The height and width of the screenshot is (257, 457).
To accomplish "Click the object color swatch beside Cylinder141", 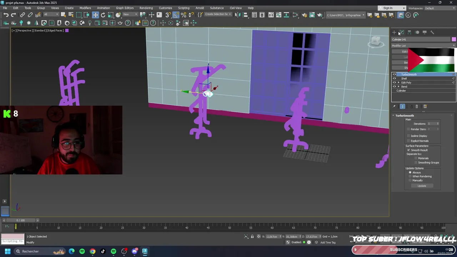I will 454,39.
